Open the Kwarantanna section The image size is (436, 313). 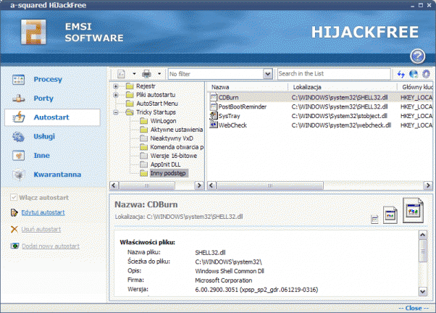[x=57, y=175]
